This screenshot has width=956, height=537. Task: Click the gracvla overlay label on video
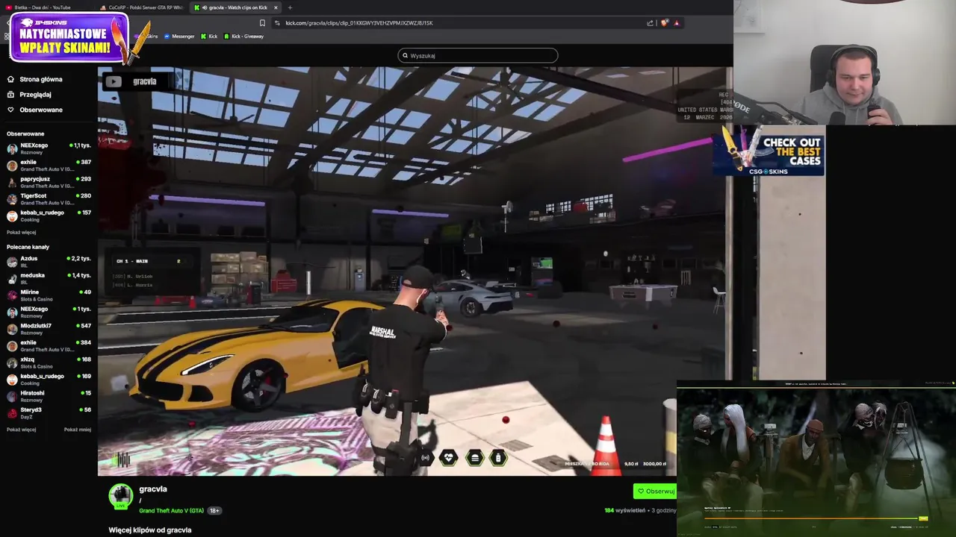click(x=145, y=81)
